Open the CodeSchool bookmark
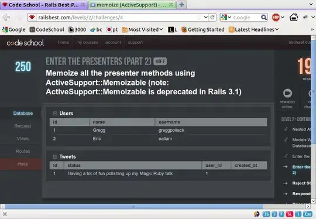The width and height of the screenshot is (316, 219). tap(47, 29)
